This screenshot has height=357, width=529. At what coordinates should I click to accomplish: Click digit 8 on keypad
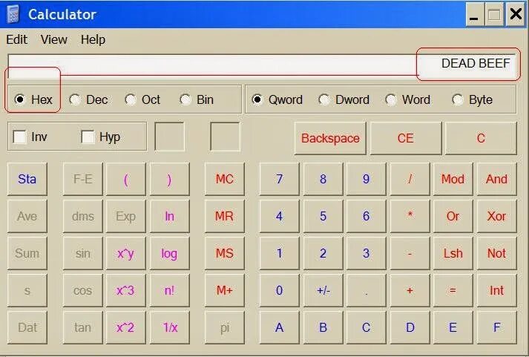point(323,179)
